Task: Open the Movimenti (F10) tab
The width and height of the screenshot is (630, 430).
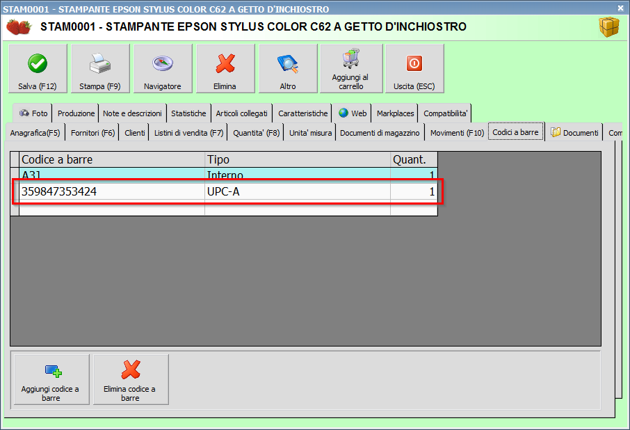Action: pos(457,133)
